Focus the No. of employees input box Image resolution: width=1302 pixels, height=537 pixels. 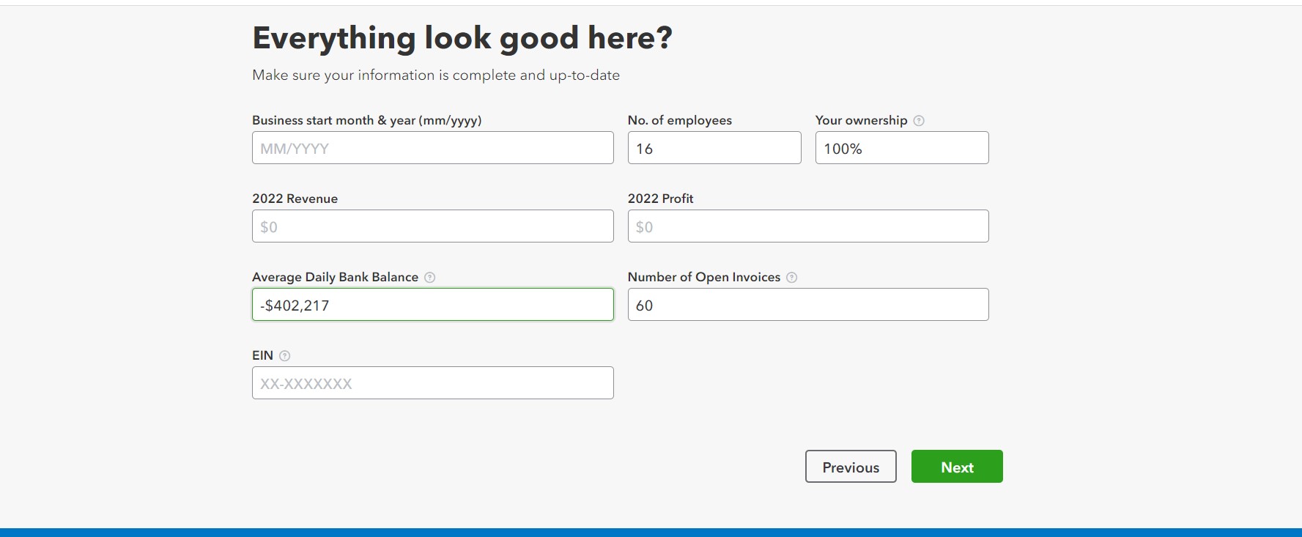click(714, 148)
